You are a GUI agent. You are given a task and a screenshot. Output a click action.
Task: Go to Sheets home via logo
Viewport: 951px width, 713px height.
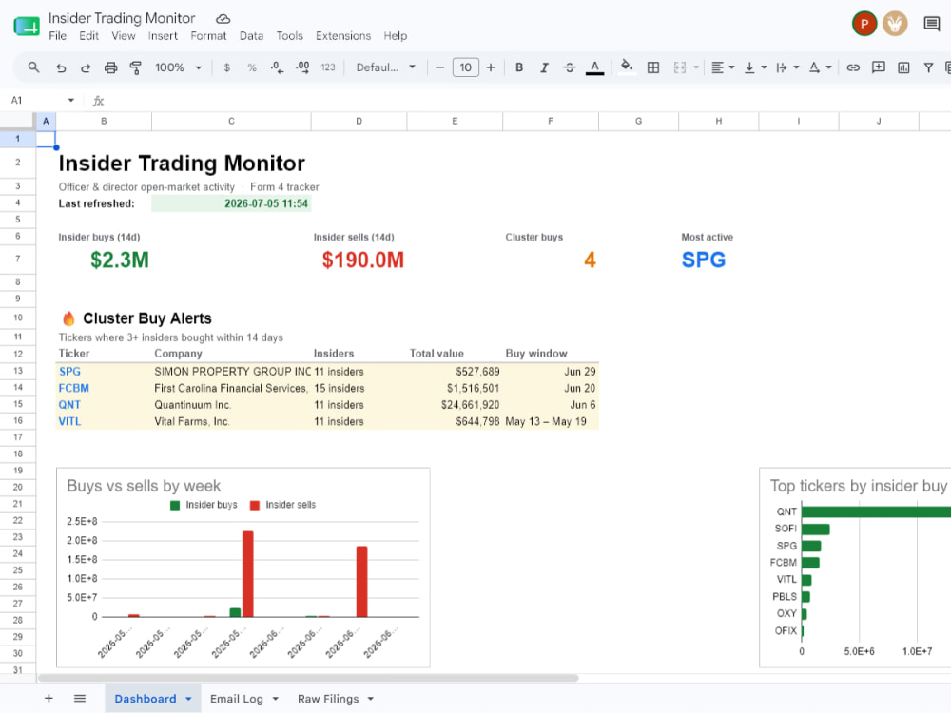(x=27, y=26)
